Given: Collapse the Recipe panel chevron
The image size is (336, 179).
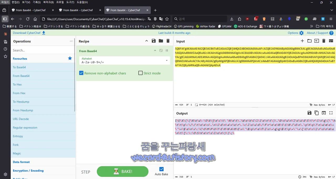Looking at the screenshot, I should point(146,41).
